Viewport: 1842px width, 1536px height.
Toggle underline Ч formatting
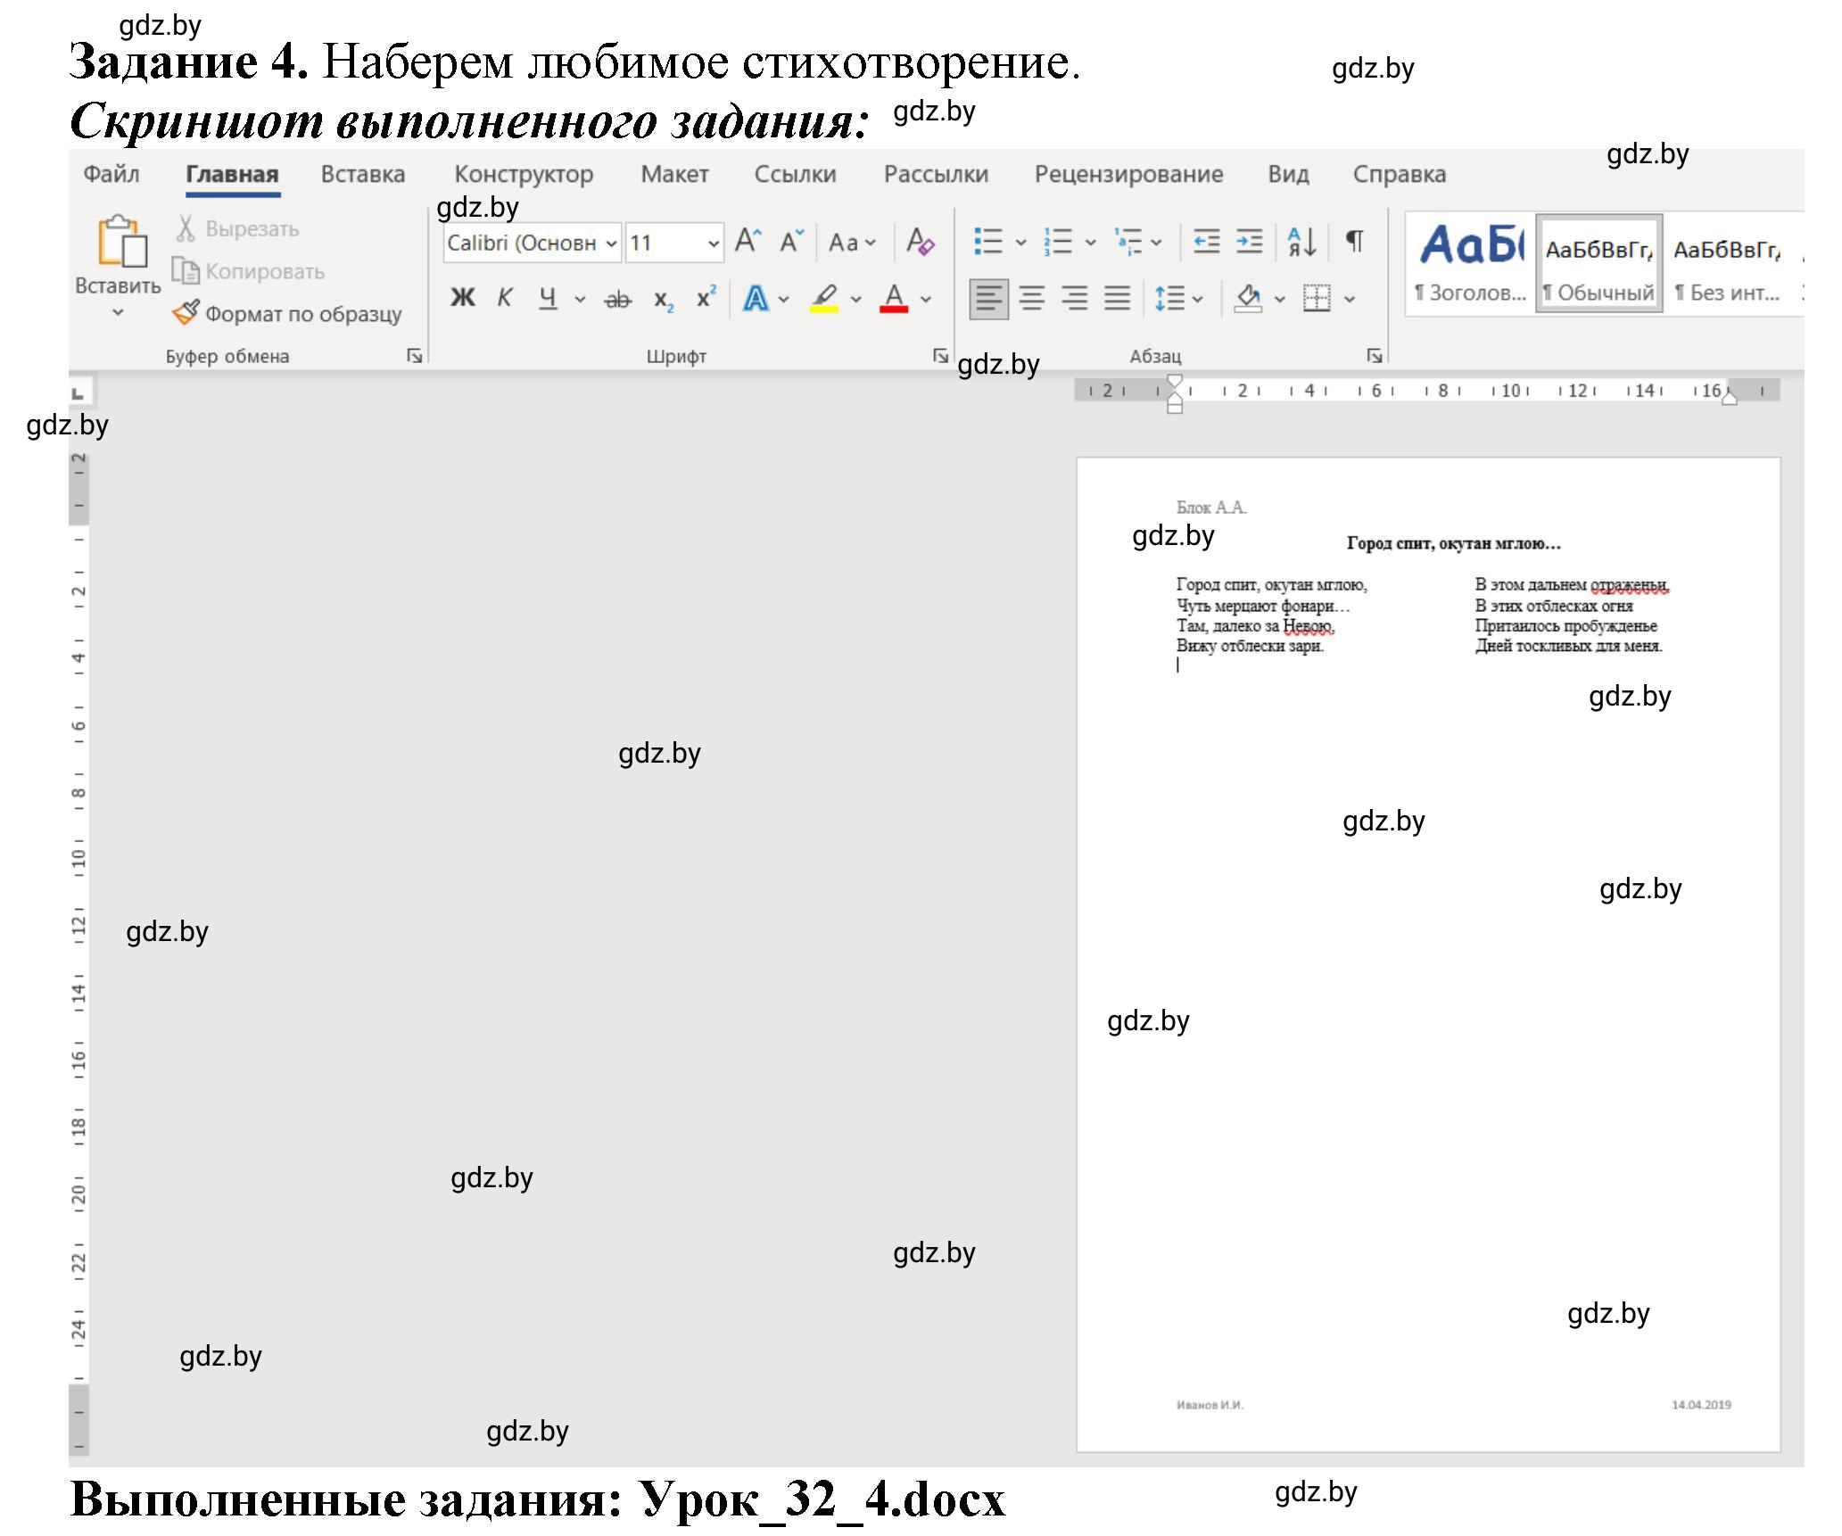click(548, 298)
